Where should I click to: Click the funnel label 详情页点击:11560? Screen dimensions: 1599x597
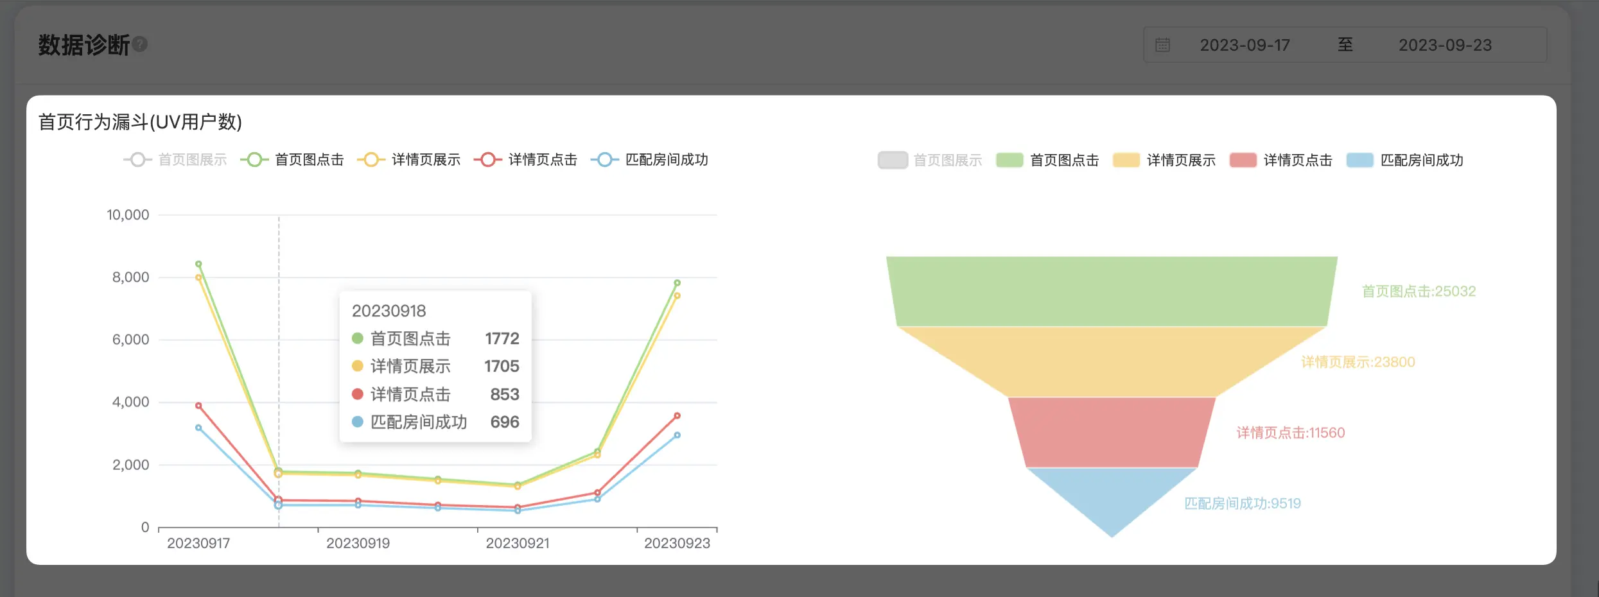1291,433
